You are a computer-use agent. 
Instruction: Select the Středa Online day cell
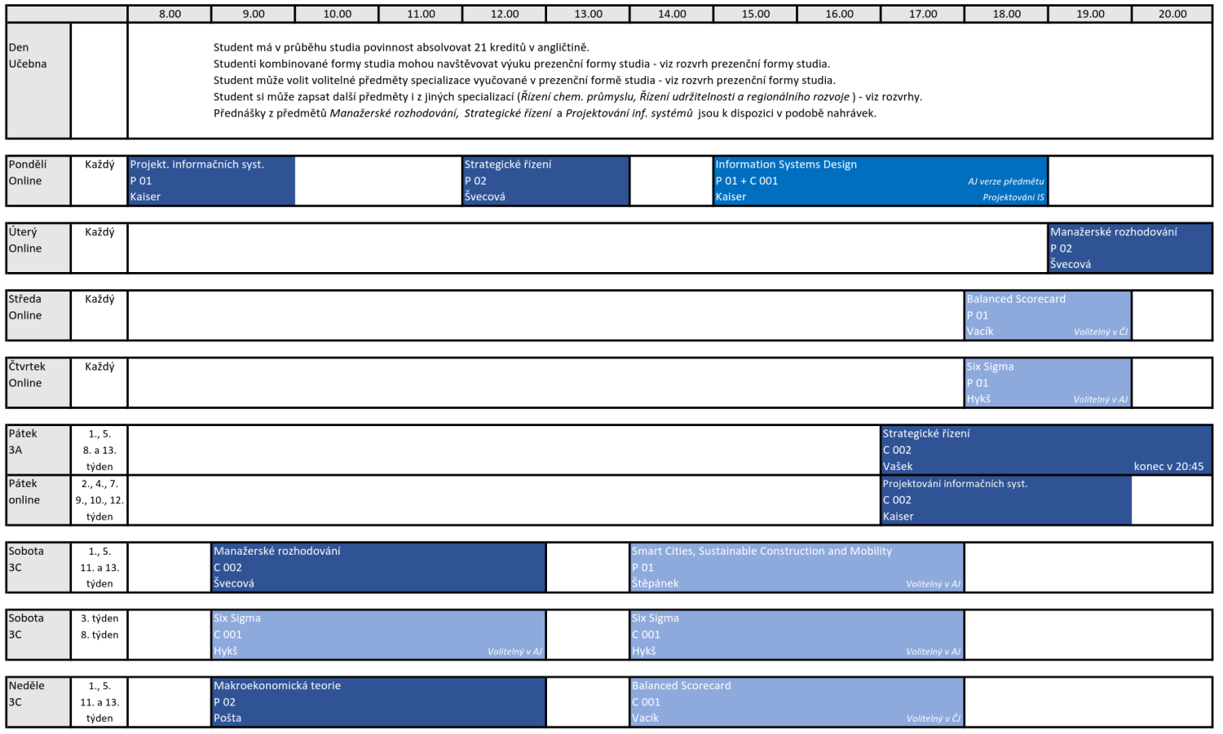(38, 315)
